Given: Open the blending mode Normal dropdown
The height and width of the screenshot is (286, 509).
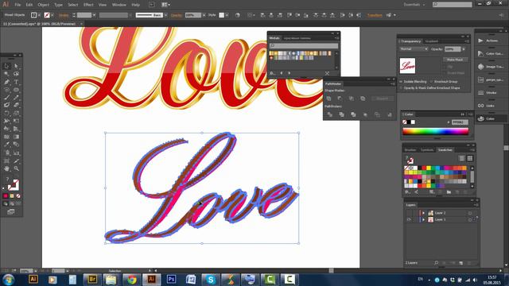Looking at the screenshot, I should (x=414, y=49).
